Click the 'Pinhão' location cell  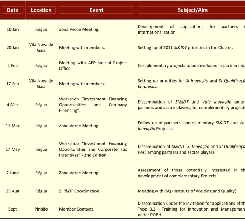(x=41, y=209)
